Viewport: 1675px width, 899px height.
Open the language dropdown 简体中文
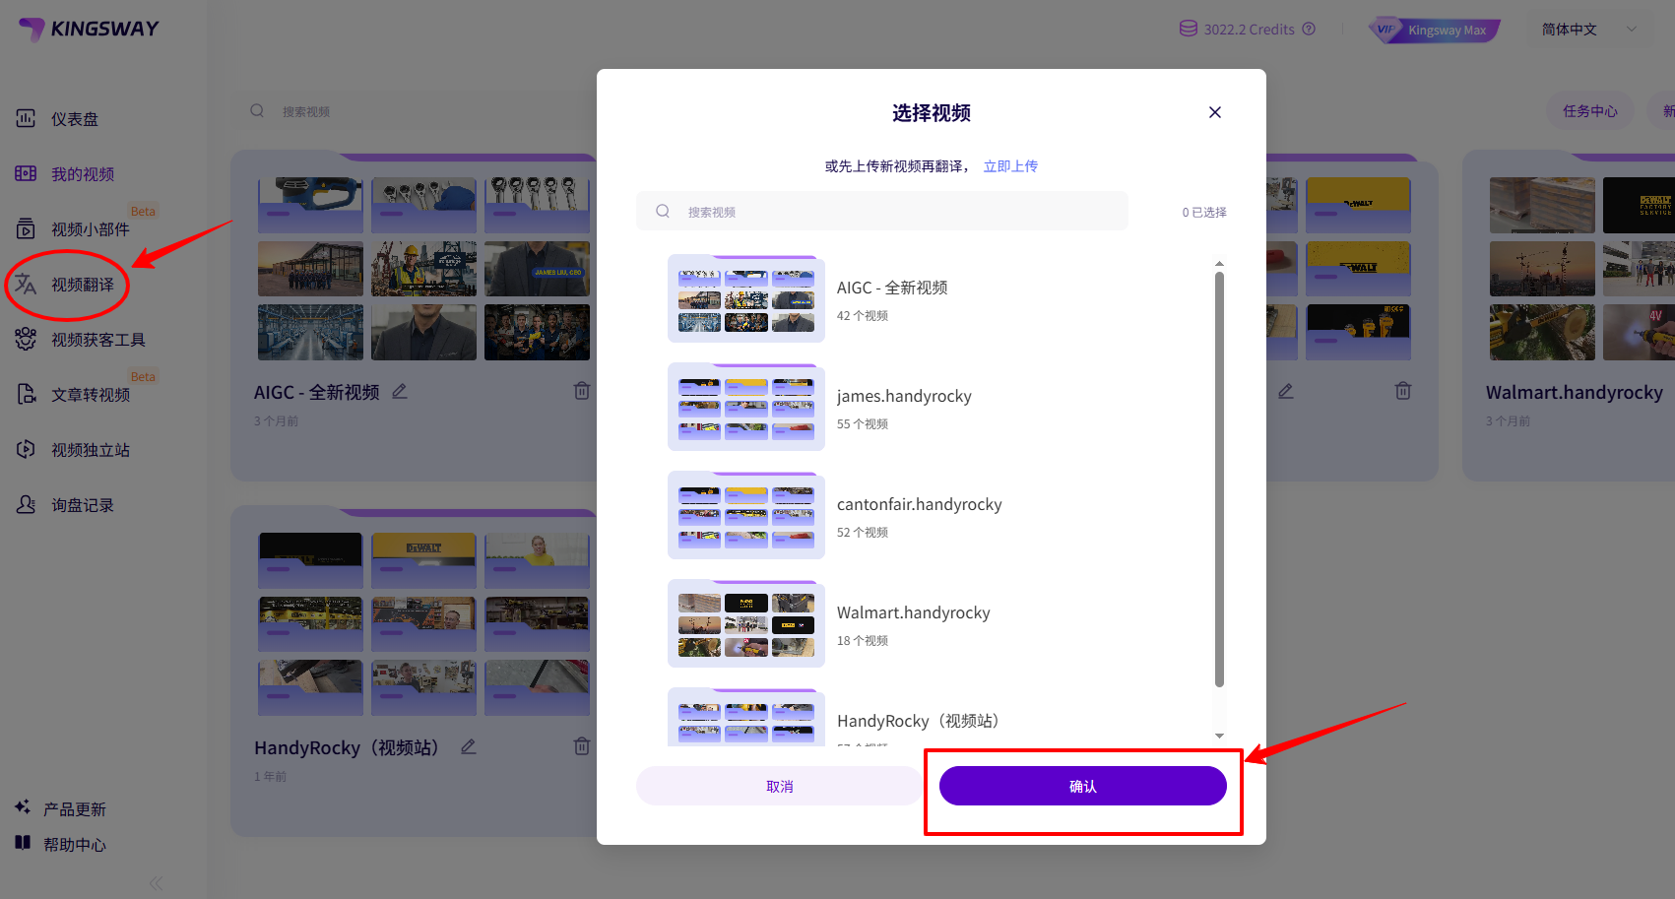(1587, 30)
